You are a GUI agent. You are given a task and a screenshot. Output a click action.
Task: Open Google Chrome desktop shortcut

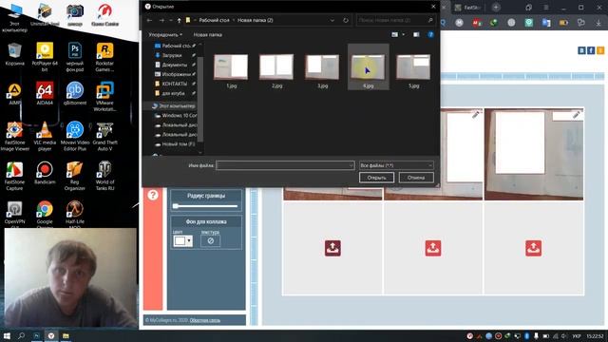click(x=45, y=213)
